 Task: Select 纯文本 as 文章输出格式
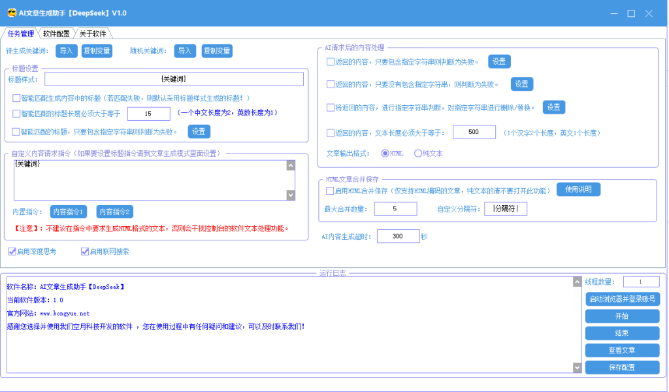point(418,154)
